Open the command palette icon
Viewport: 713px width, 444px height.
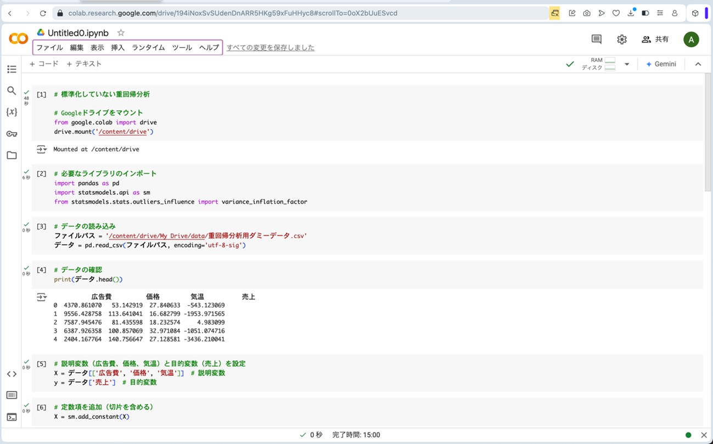(x=12, y=395)
